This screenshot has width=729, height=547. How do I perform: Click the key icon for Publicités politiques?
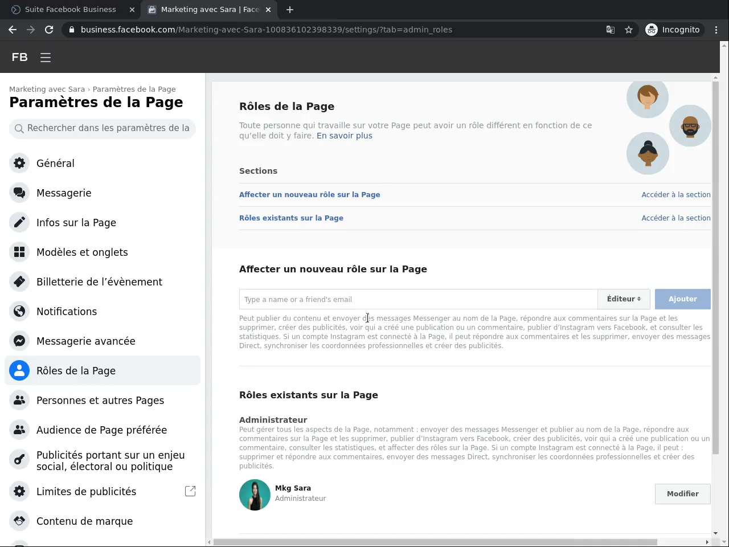pyautogui.click(x=19, y=459)
